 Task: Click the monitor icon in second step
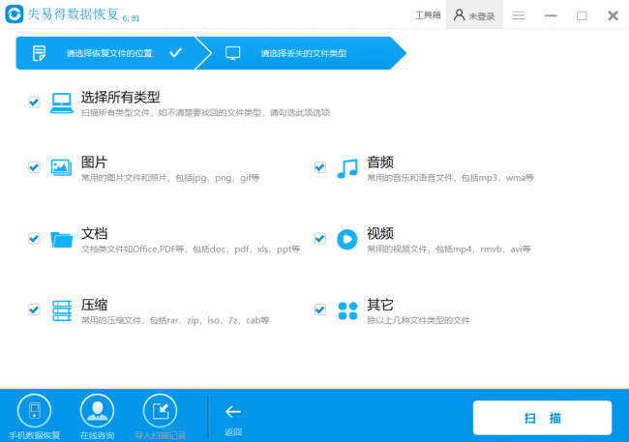pos(232,53)
